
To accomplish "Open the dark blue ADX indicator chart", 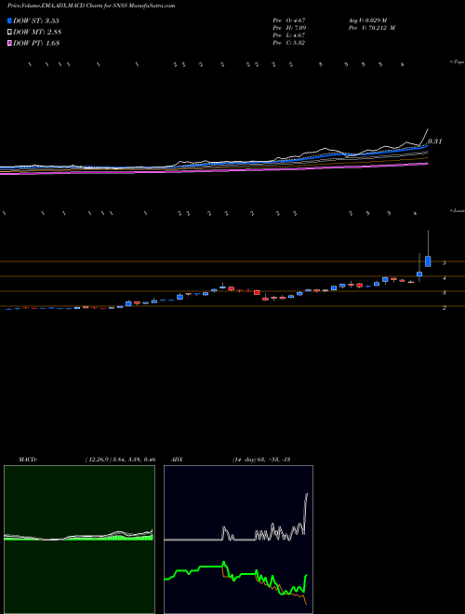I will [238, 540].
